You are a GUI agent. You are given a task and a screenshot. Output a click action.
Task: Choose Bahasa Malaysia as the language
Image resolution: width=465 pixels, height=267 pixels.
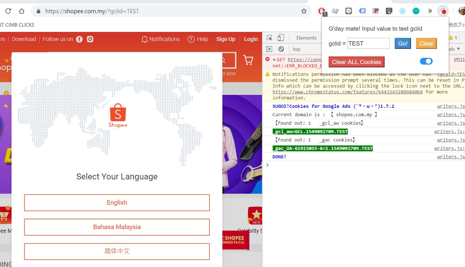[x=117, y=227]
